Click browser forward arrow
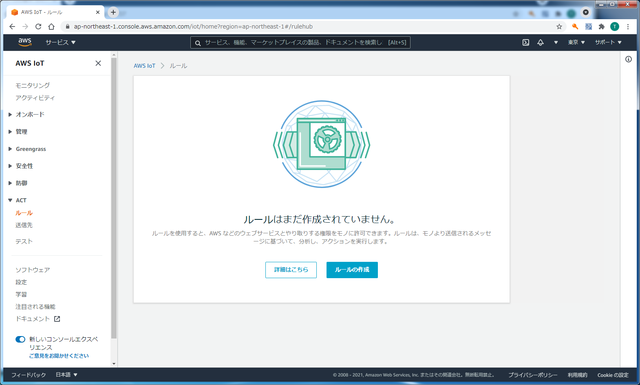Image resolution: width=640 pixels, height=385 pixels. [25, 27]
